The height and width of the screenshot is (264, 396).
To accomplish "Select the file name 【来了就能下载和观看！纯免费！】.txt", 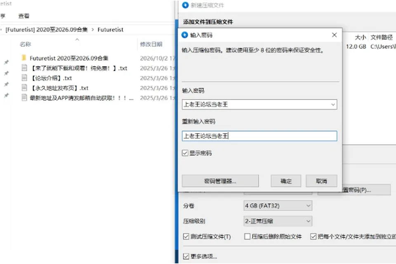I will [x=78, y=68].
